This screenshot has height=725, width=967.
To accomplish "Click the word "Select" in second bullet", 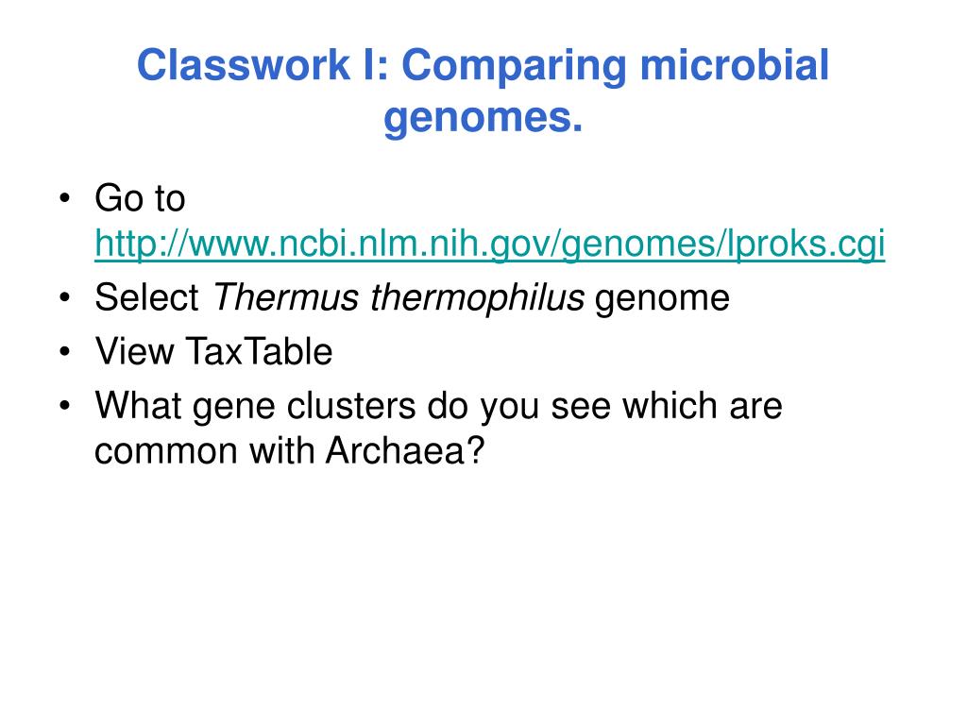I will coord(146,297).
